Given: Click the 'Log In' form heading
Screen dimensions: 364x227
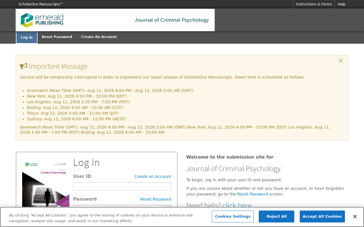Looking at the screenshot, I should coord(86,163).
